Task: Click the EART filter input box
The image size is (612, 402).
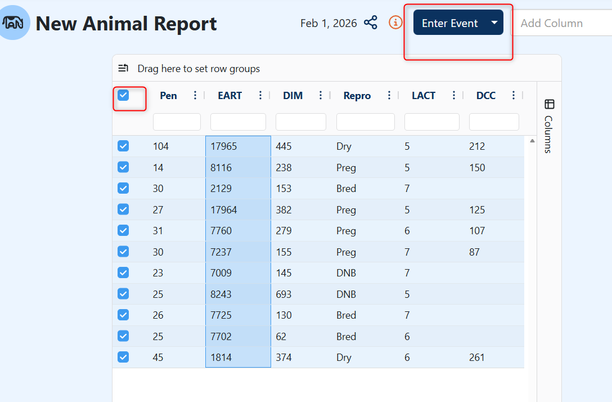Action: click(238, 122)
